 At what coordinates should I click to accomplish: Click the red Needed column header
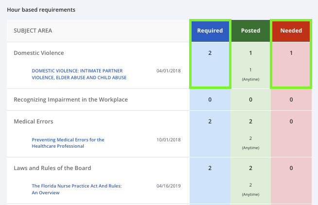click(291, 31)
